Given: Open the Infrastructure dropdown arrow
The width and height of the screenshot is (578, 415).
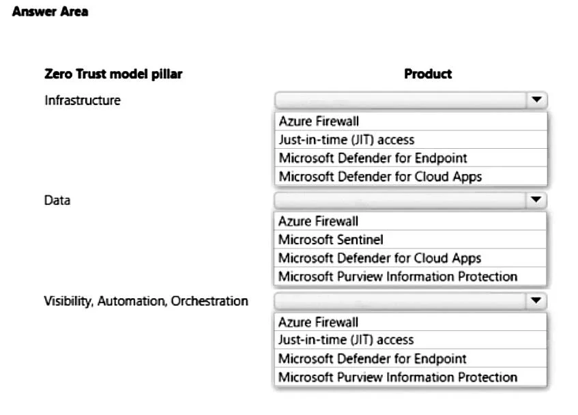Looking at the screenshot, I should click(x=536, y=100).
